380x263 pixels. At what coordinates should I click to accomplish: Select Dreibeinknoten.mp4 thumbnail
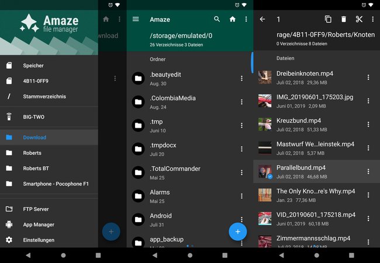[265, 78]
